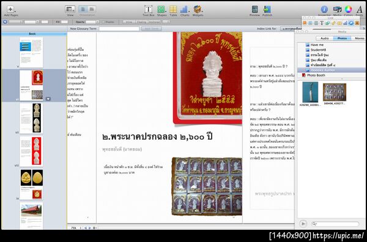The image size is (367, 242).
Task: Select the Metrics ruler inspector icon
Action: (333, 23)
